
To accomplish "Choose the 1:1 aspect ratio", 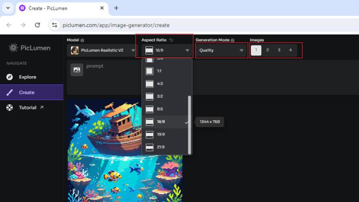I will (x=165, y=71).
